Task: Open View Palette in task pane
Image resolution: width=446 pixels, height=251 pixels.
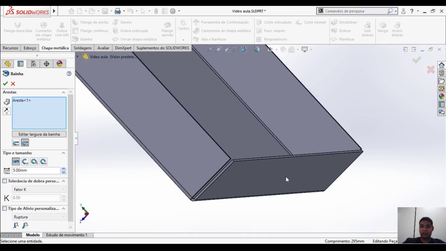Action: tap(441, 89)
